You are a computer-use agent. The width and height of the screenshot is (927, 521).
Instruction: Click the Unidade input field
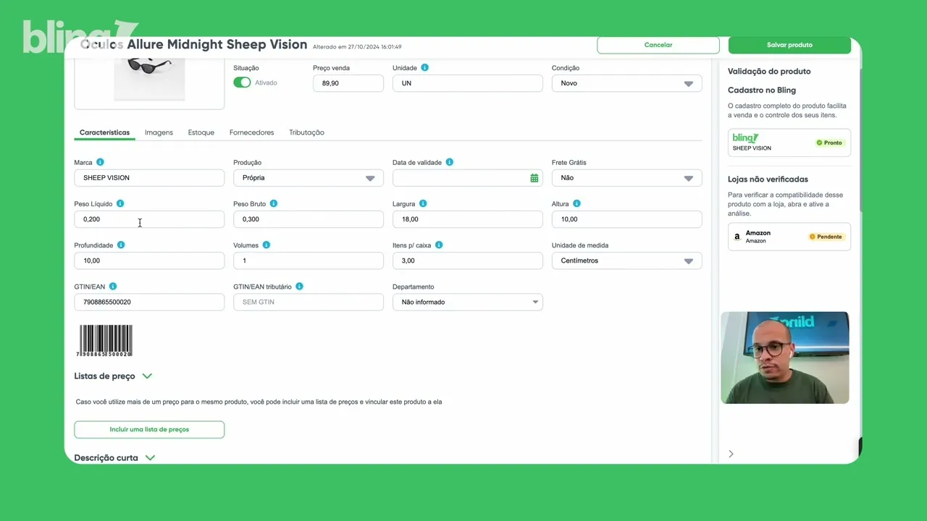(468, 83)
